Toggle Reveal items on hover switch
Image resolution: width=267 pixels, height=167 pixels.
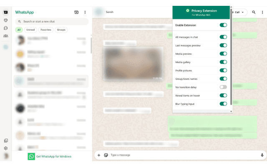coord(223,96)
